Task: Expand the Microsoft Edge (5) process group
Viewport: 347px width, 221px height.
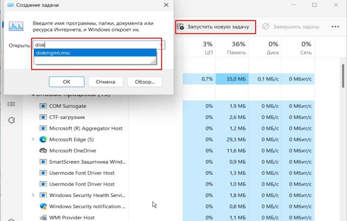Action: pos(33,139)
